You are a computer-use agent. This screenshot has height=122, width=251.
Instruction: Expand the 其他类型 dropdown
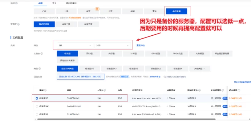click(x=200, y=69)
